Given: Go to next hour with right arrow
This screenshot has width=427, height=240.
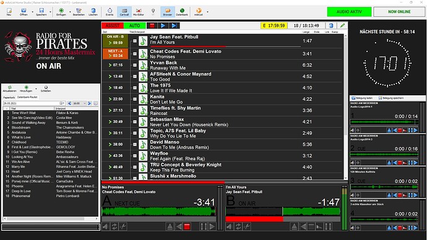Looking at the screenshot, I should [89, 103].
